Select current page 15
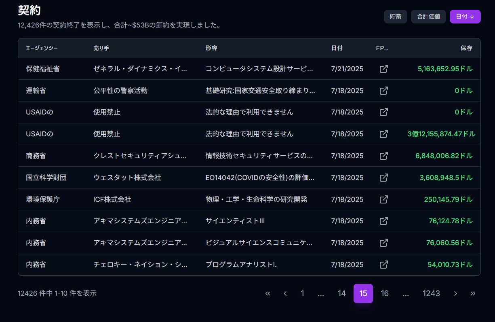 click(363, 294)
